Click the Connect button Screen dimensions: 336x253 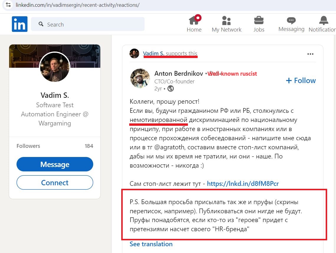coord(55,183)
